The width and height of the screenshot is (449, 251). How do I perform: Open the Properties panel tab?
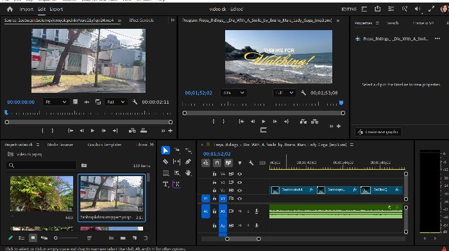[x=364, y=23]
